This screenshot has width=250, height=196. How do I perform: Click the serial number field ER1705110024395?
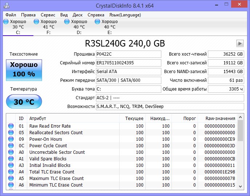pos(129,63)
